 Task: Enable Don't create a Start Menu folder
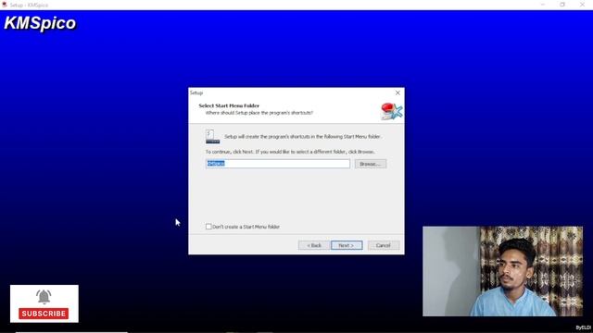click(208, 227)
